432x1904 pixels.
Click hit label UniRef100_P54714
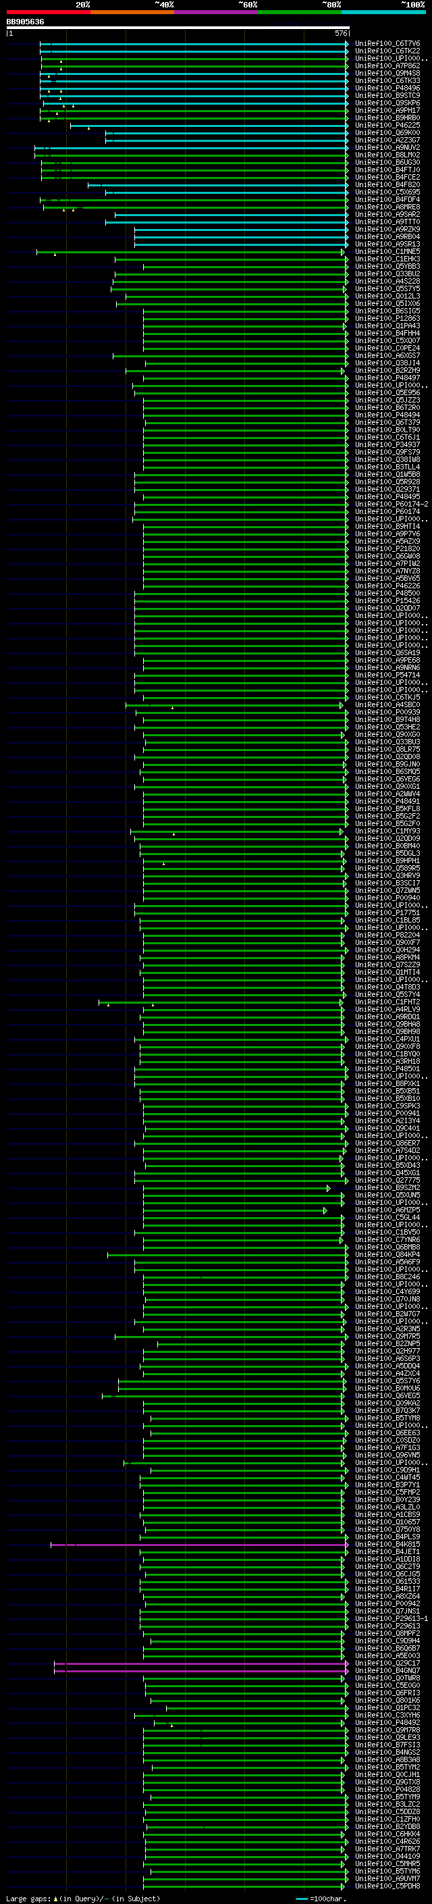tap(387, 675)
